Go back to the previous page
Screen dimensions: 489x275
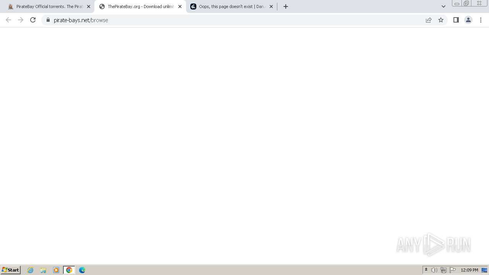[x=8, y=20]
